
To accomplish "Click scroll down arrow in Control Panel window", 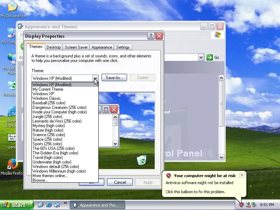I will point(222,157).
